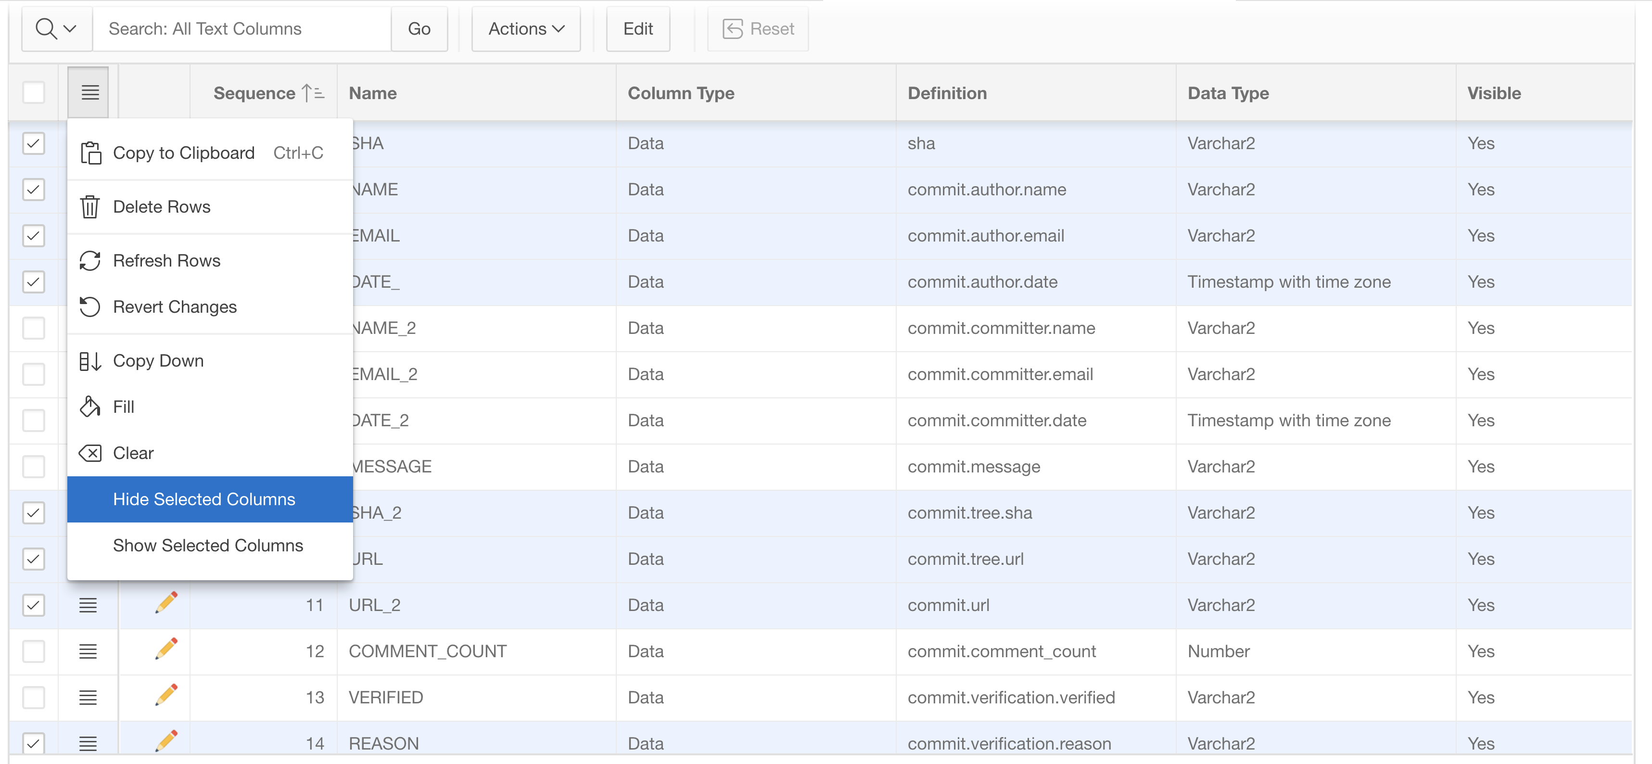This screenshot has width=1652, height=764.
Task: Check the COMMENT_COUNT row checkbox
Action: pyautogui.click(x=33, y=651)
